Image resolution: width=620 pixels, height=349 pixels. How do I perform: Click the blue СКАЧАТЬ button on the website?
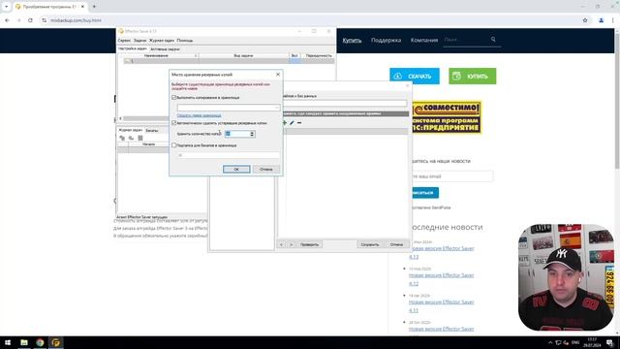tap(415, 76)
